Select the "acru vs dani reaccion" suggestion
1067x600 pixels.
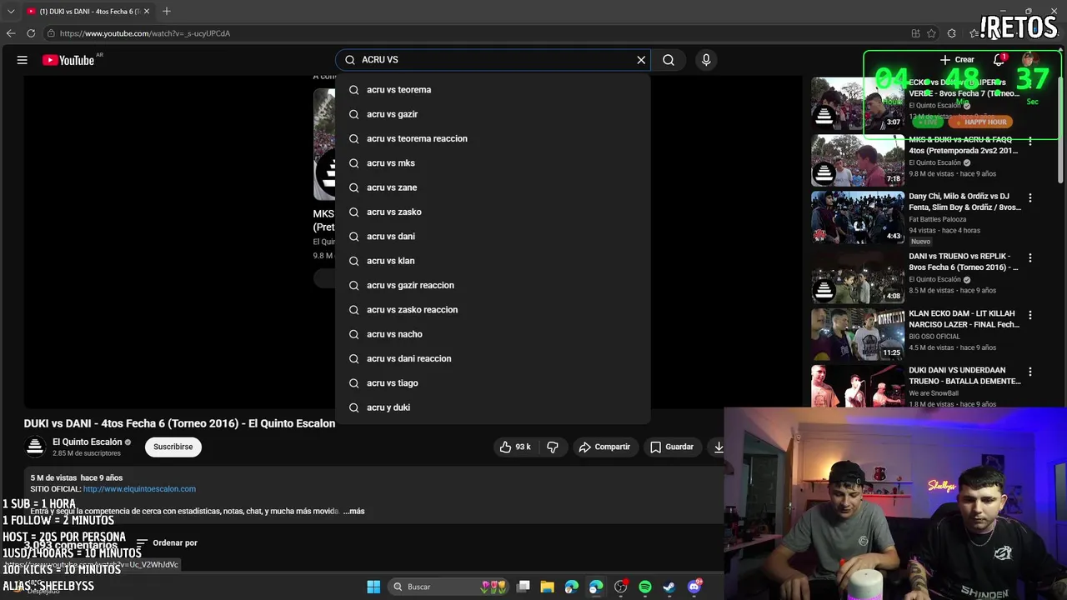coord(493,358)
